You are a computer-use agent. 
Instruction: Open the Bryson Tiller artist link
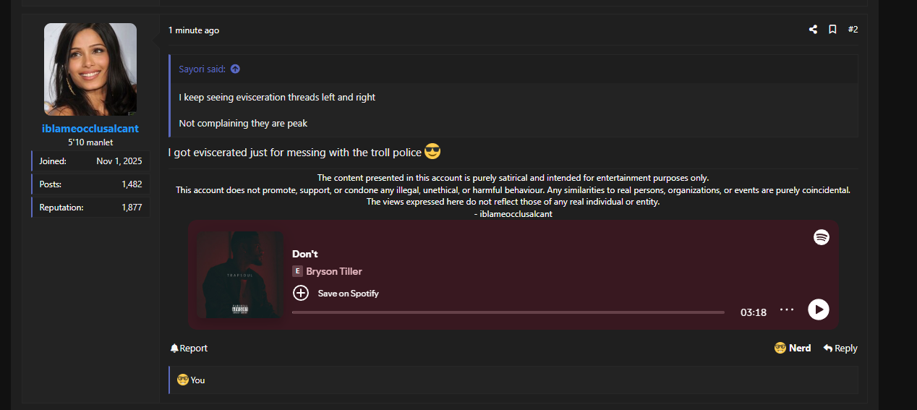click(333, 271)
